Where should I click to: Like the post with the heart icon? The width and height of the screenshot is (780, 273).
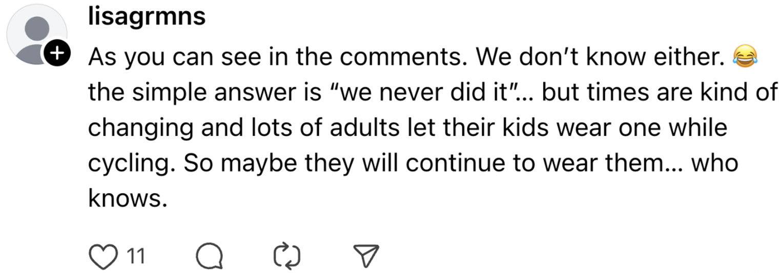(104, 256)
